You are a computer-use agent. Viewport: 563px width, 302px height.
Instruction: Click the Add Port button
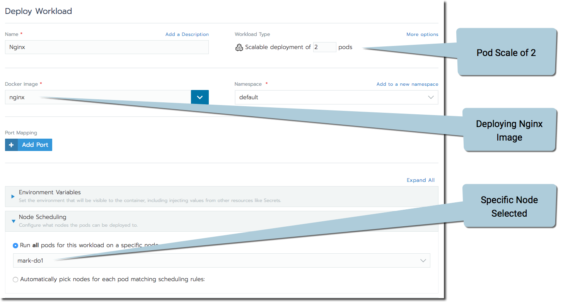coord(35,144)
